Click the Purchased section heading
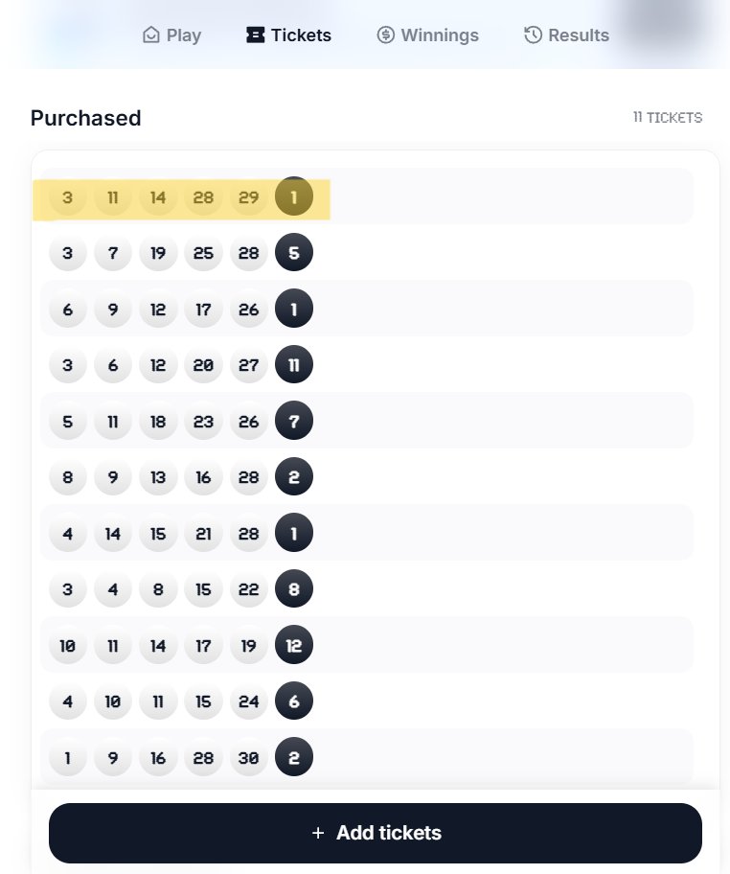Viewport: 730px width, 874px height. click(86, 118)
